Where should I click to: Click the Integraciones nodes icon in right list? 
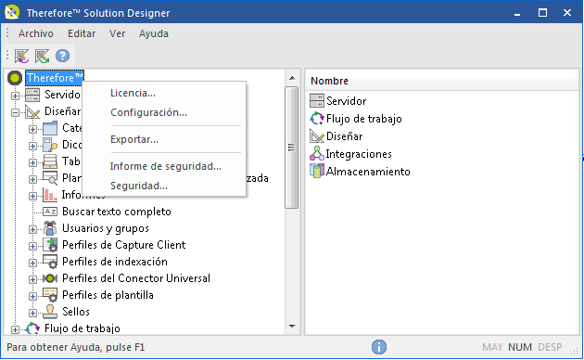pos(317,153)
